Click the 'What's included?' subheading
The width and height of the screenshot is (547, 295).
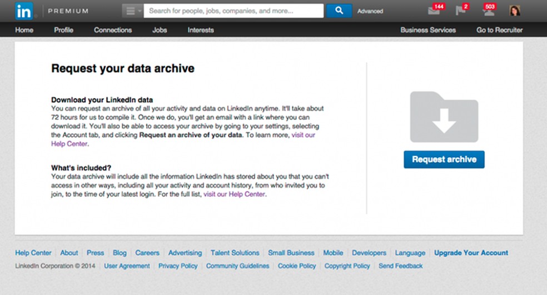tap(81, 168)
